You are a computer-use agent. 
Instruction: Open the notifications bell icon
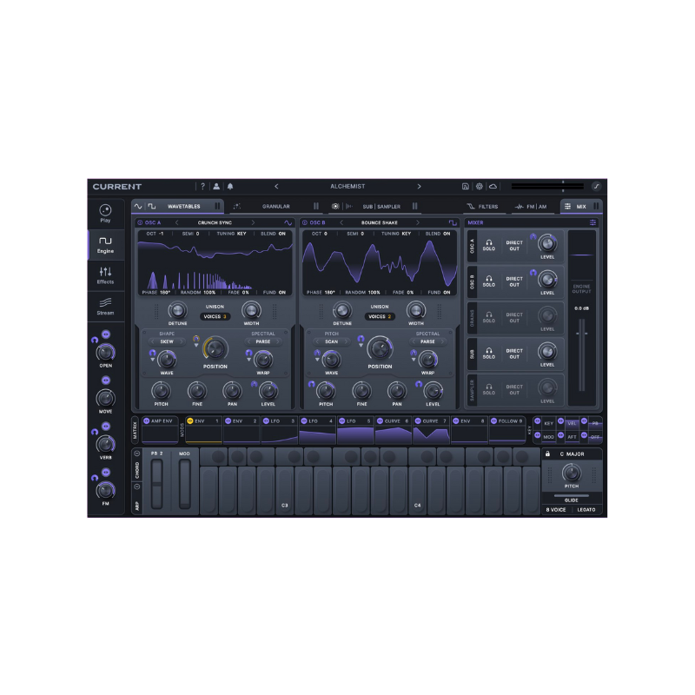pos(230,186)
